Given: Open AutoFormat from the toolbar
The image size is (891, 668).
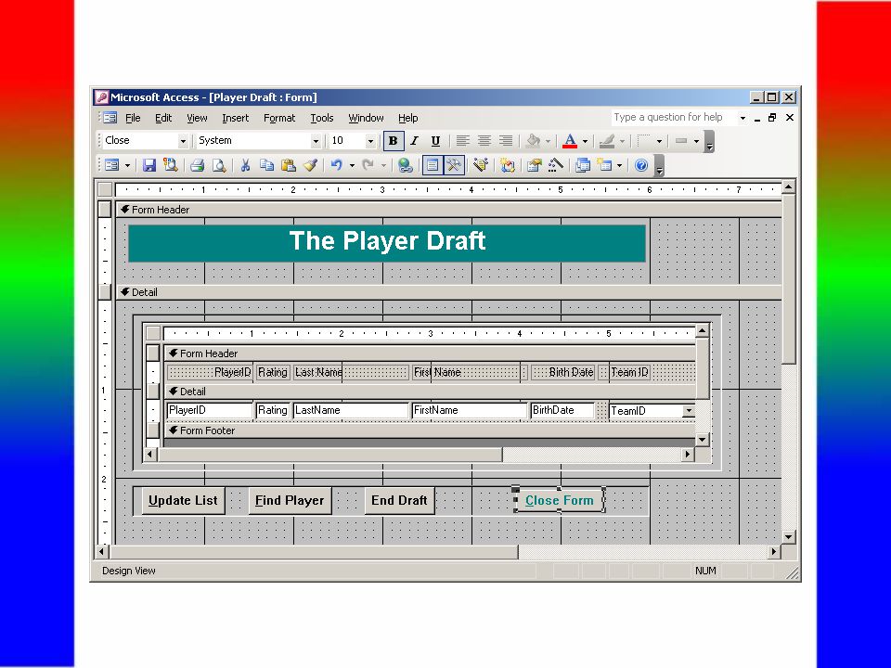Looking at the screenshot, I should tap(481, 165).
